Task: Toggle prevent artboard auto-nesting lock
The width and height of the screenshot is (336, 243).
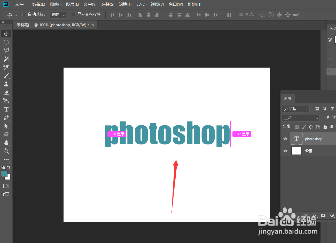Action: pyautogui.click(x=318, y=127)
